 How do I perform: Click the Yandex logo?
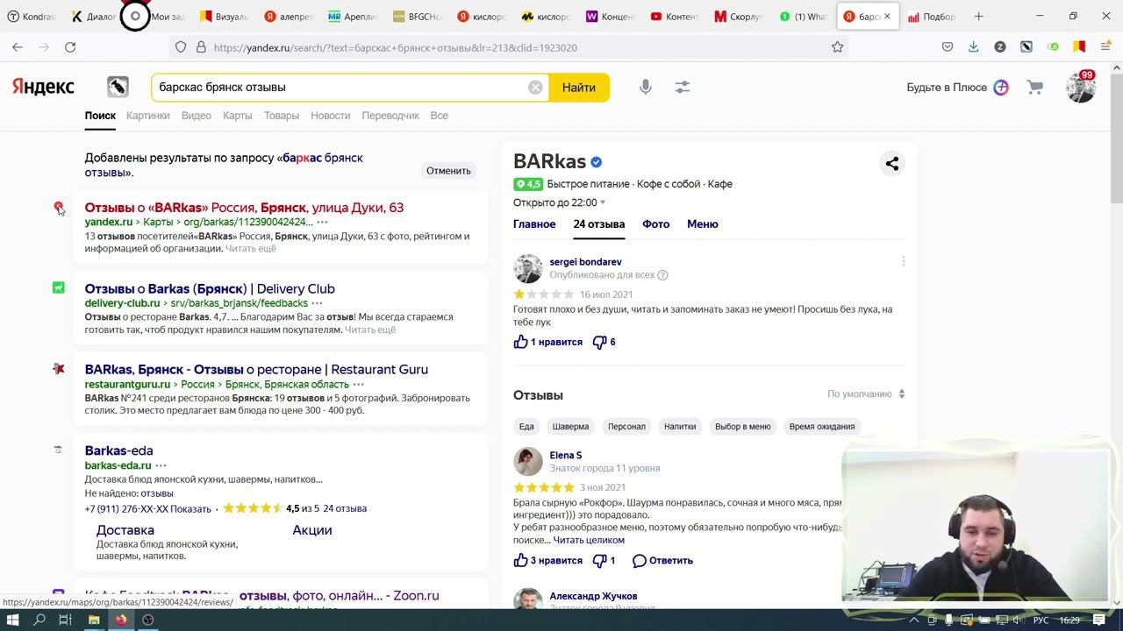pos(43,87)
